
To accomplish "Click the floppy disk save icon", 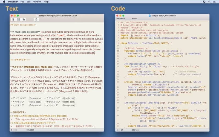I will click(x=18, y=19).
